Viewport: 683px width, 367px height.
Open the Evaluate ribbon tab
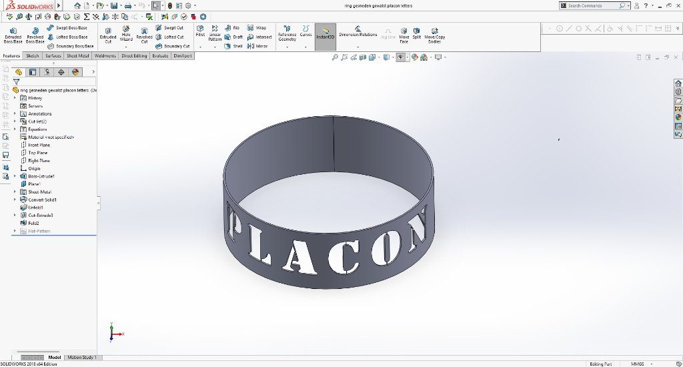tap(160, 56)
